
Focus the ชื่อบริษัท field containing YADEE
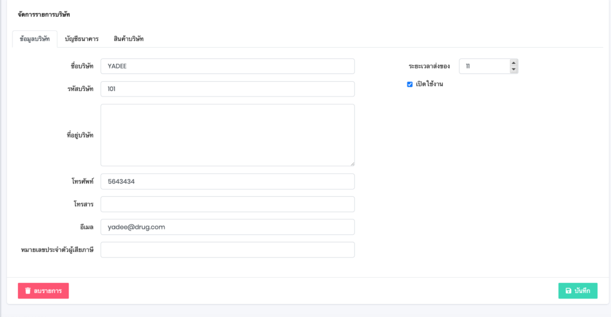point(227,66)
